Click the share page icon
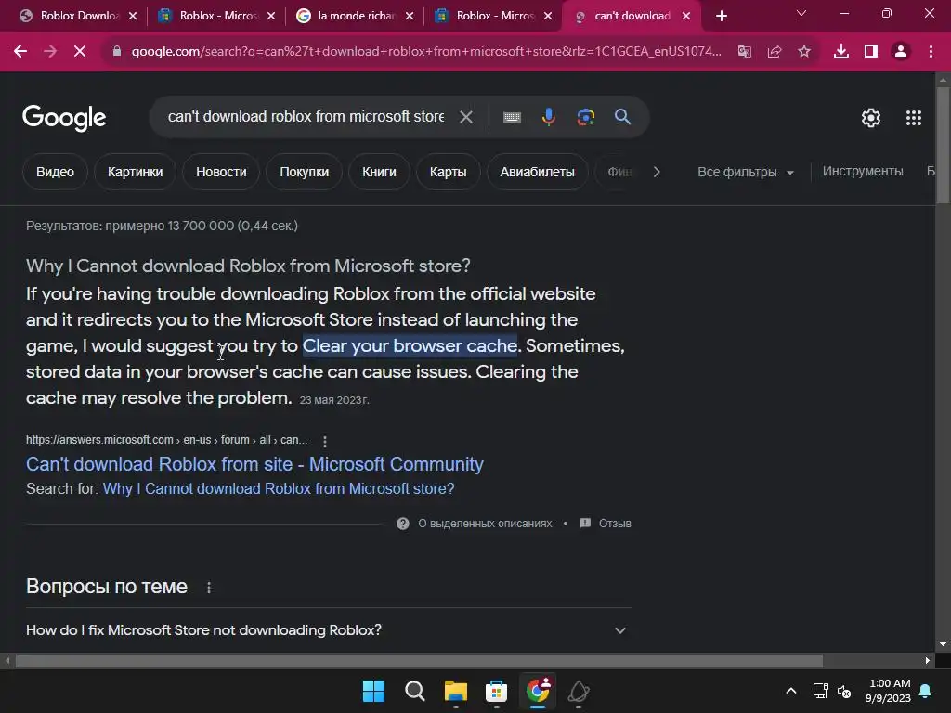Screen dimensions: 951x713 coord(775,52)
